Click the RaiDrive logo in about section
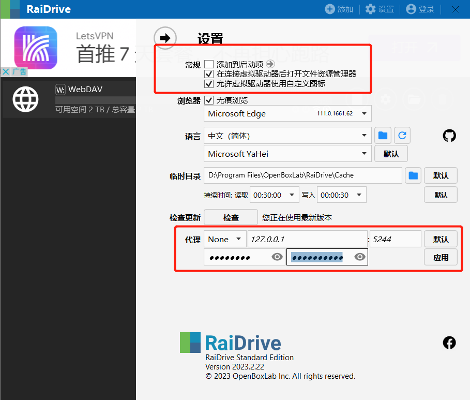 click(190, 343)
